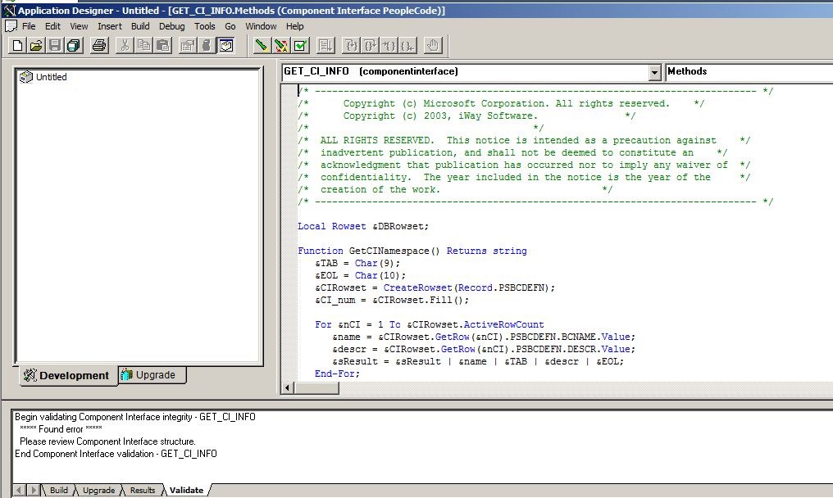Click the Step Over braces icon
833x498 pixels.
[x=370, y=46]
